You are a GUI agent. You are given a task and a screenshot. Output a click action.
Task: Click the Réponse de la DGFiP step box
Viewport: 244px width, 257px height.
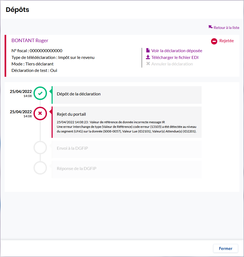pyautogui.click(x=127, y=169)
